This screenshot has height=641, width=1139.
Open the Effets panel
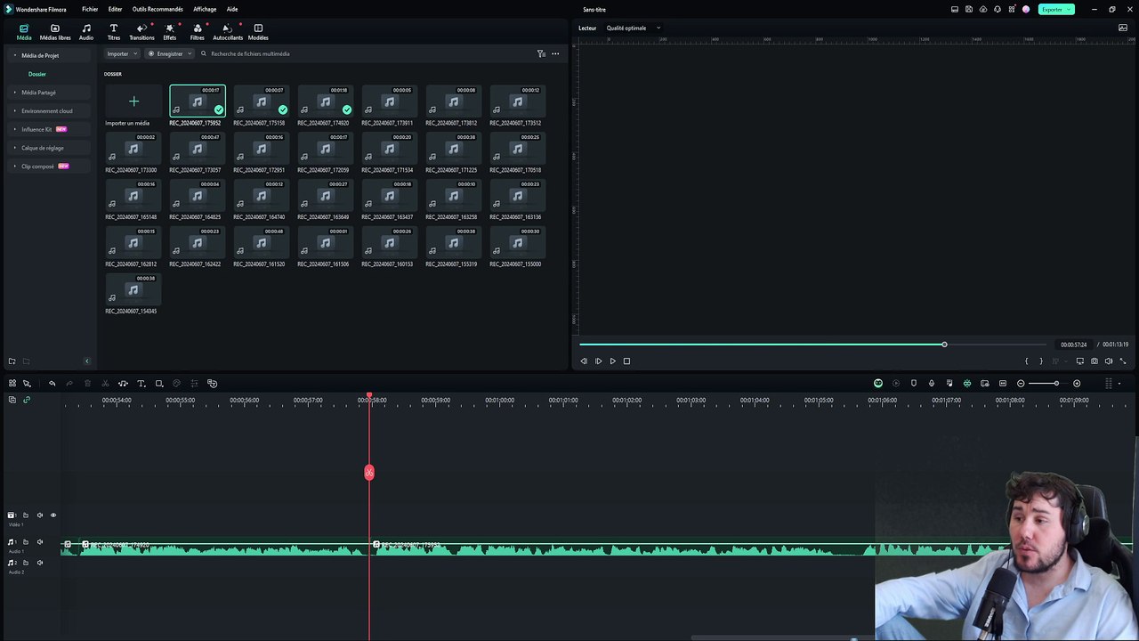pyautogui.click(x=169, y=32)
